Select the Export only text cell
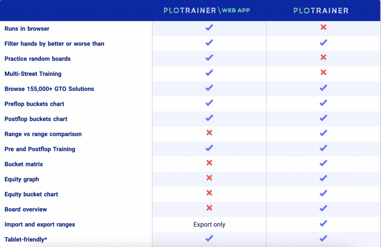 209,224
